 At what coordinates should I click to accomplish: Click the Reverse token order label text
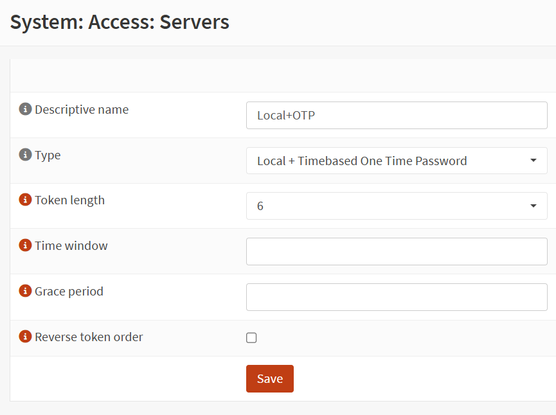tap(89, 337)
